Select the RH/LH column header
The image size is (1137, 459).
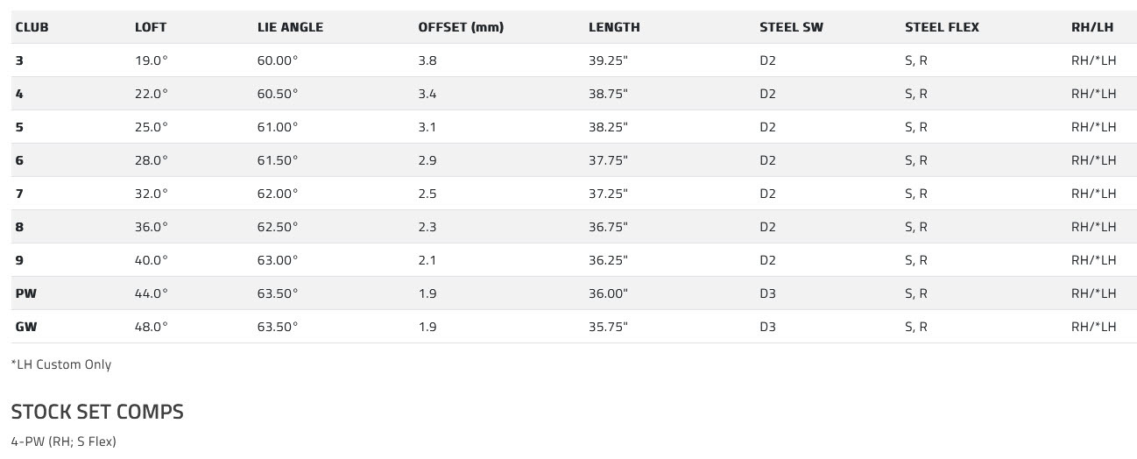1091,27
